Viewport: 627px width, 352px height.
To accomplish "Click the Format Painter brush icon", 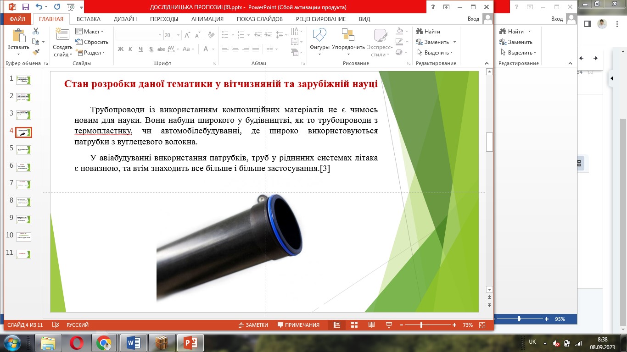I will pyautogui.click(x=36, y=52).
